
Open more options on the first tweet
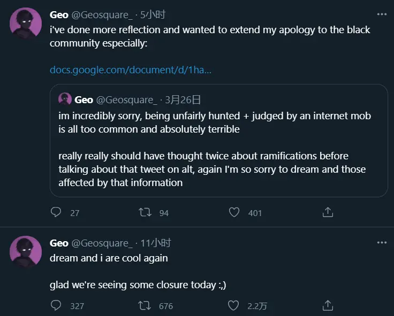click(381, 14)
